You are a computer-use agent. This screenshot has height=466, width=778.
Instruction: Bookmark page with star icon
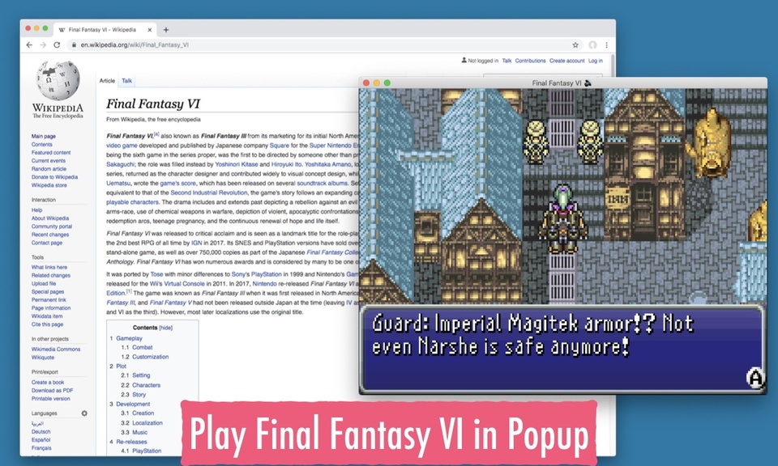[x=575, y=44]
